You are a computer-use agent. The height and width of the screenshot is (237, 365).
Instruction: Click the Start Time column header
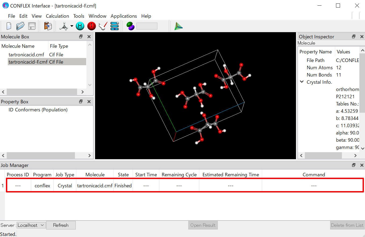point(146,175)
